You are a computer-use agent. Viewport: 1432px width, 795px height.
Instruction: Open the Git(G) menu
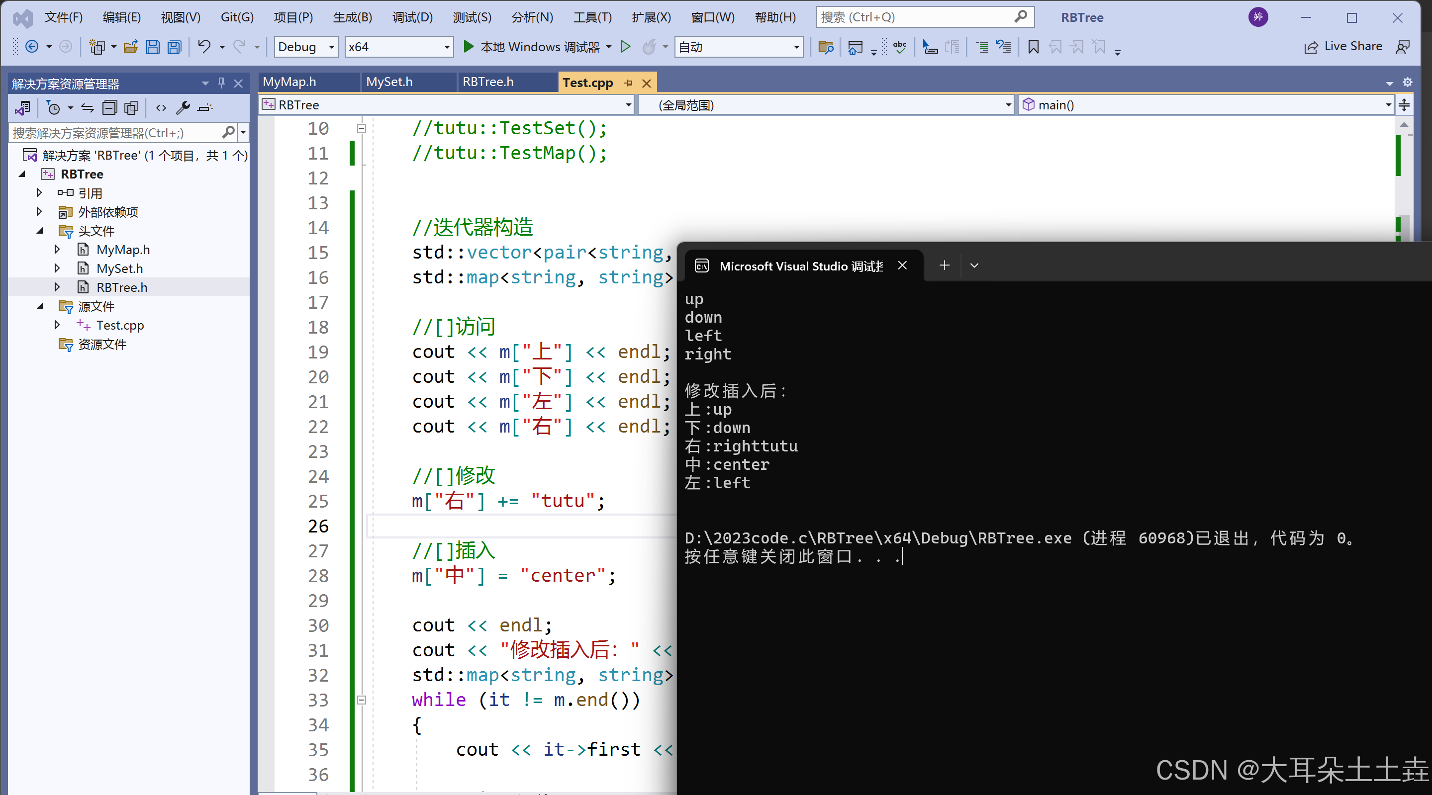click(x=237, y=17)
